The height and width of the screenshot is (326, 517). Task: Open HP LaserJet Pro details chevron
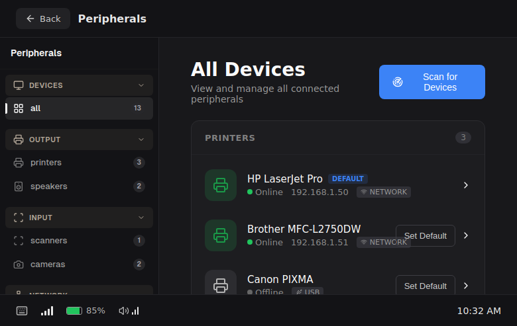point(466,185)
